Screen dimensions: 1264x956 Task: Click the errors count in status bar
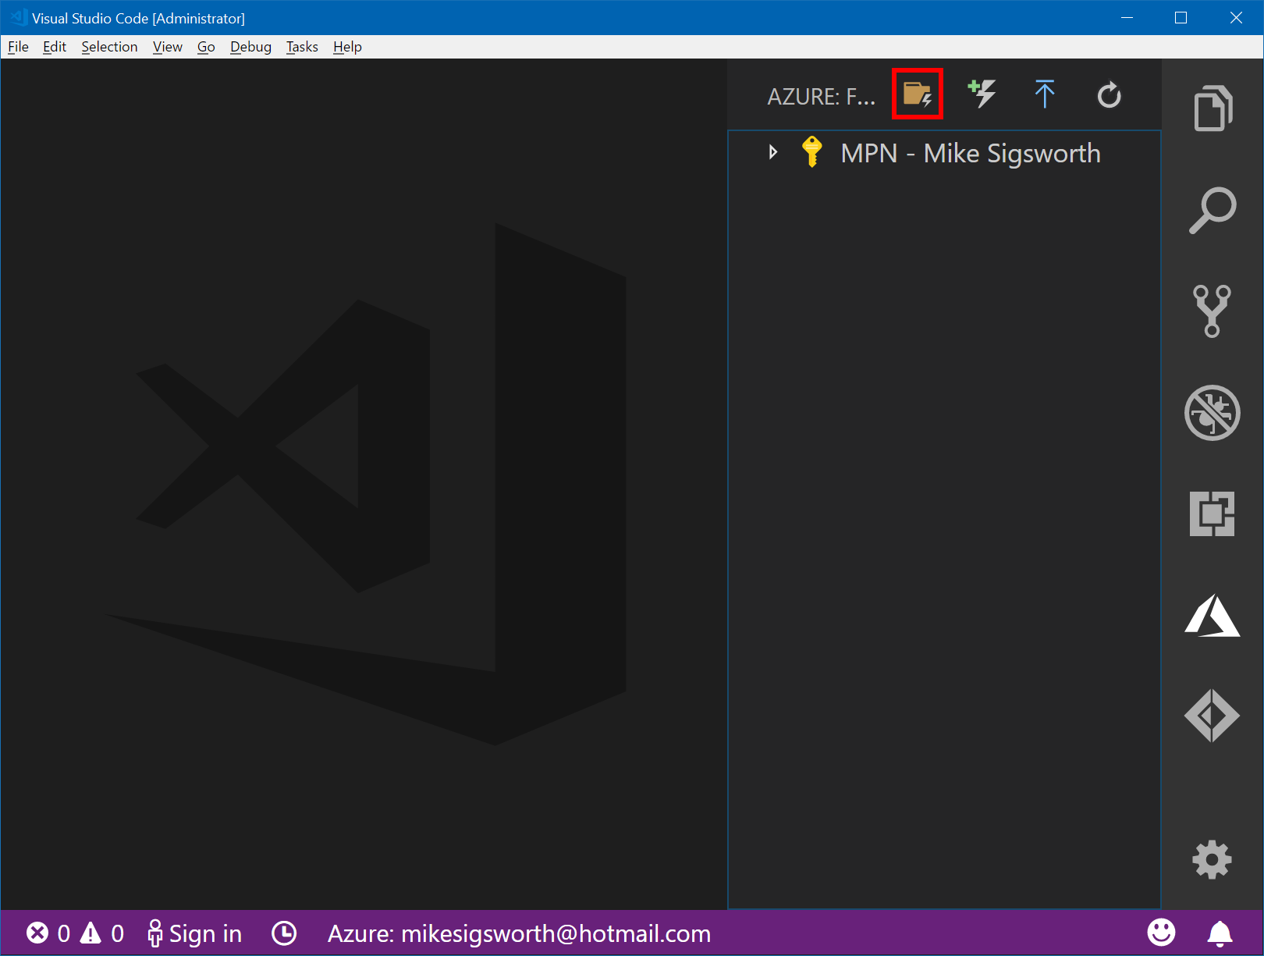pos(48,933)
